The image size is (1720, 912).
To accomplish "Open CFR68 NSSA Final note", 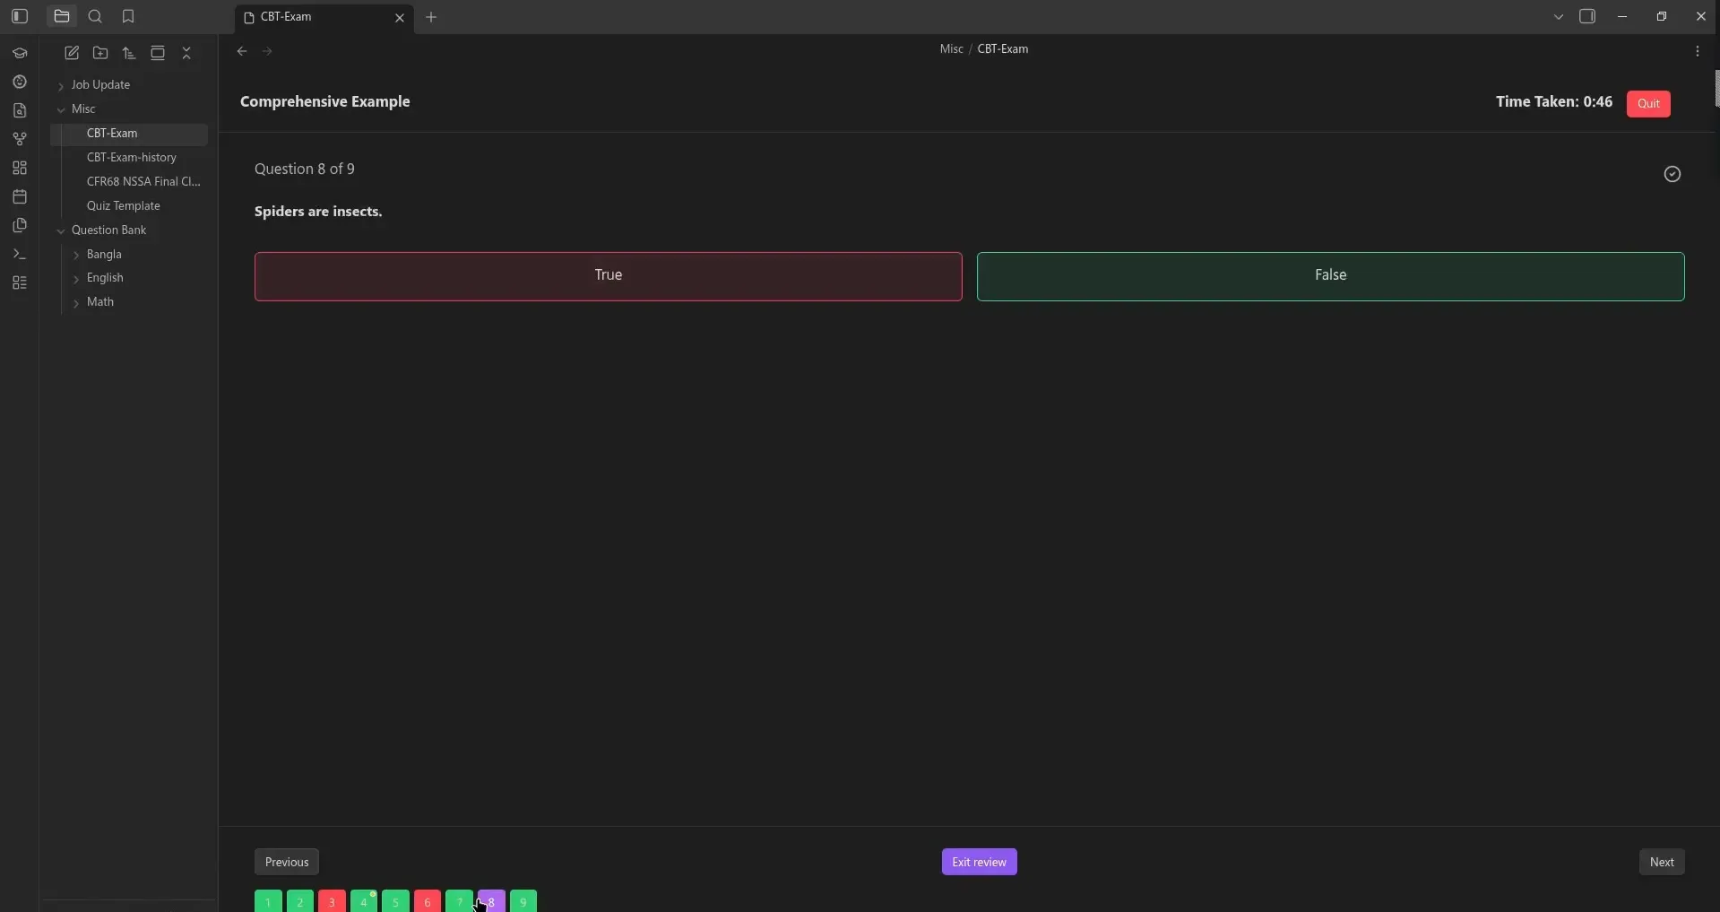I will coord(143,182).
